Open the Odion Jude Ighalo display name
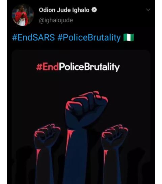 (x=64, y=10)
